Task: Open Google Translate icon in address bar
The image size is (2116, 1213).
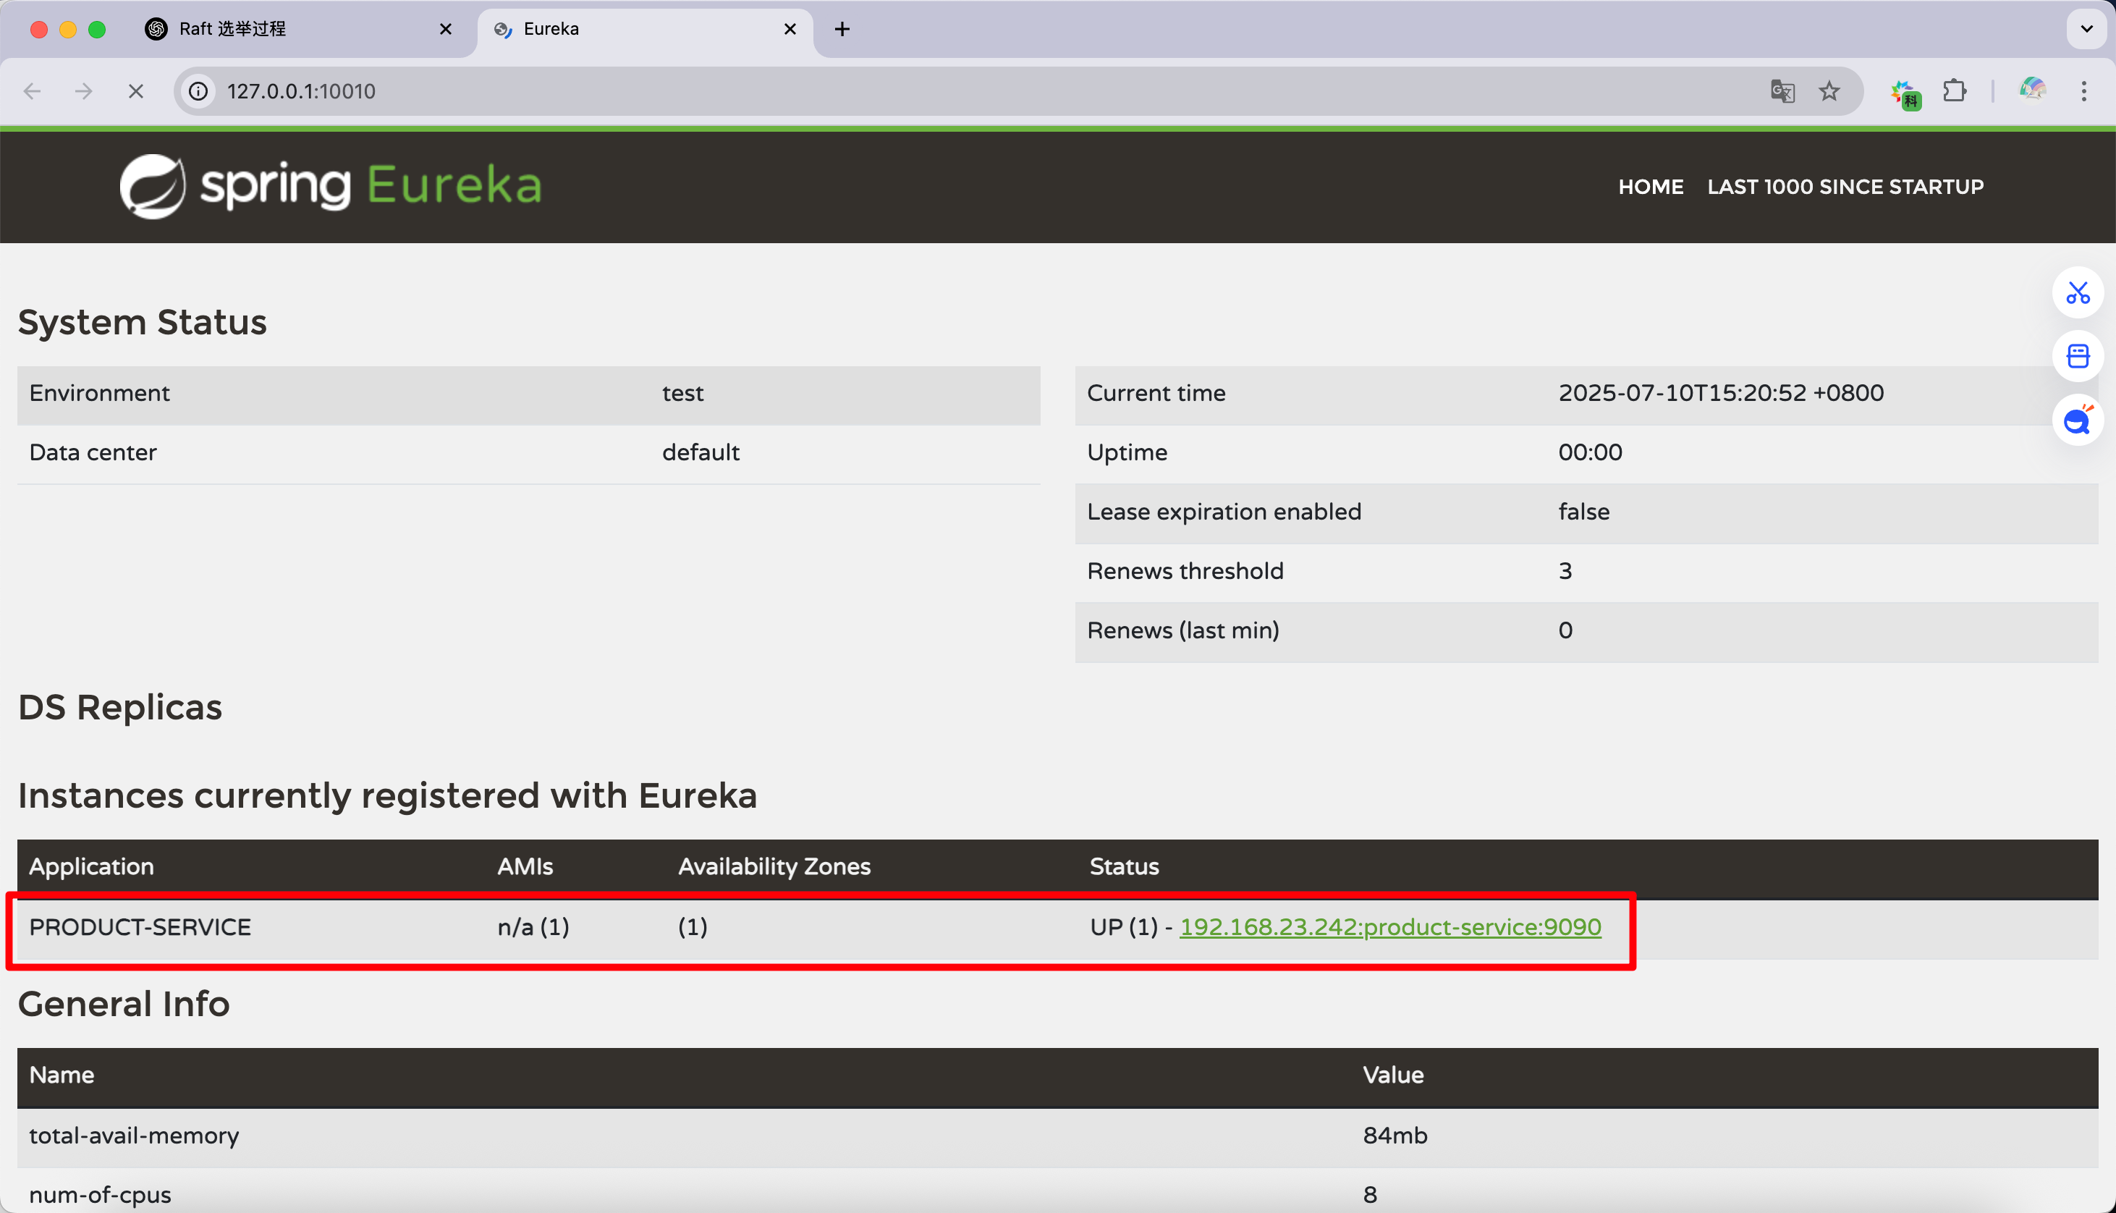Action: point(1782,90)
